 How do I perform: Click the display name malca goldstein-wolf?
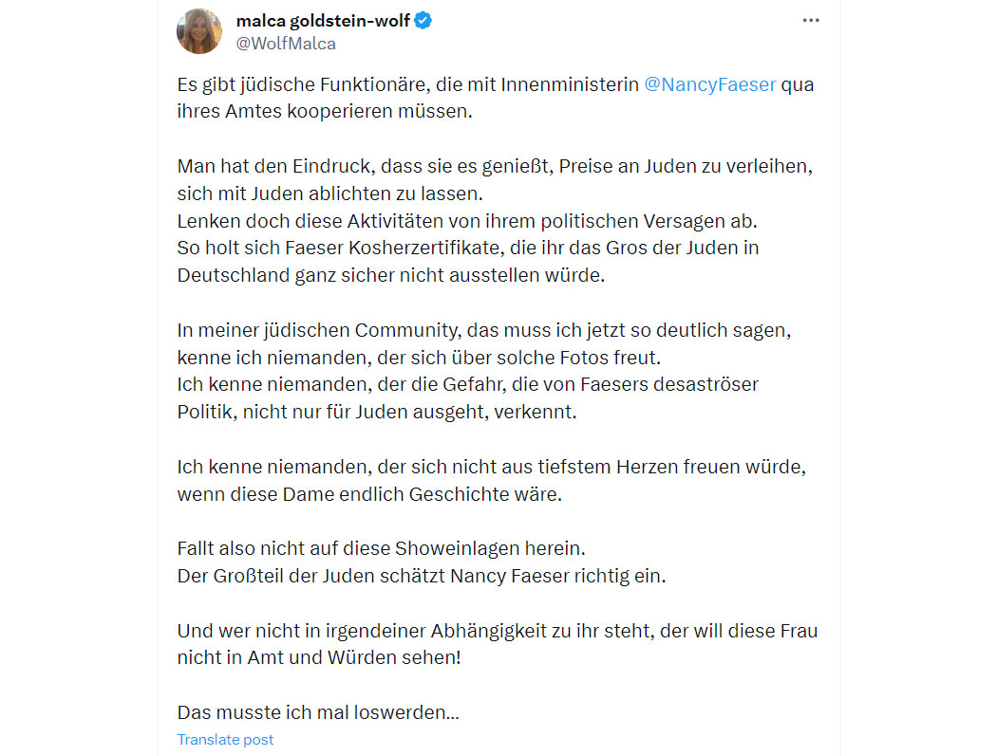pyautogui.click(x=323, y=21)
